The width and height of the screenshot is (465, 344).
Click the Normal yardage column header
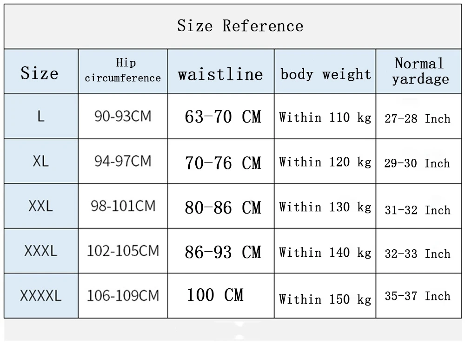(419, 71)
